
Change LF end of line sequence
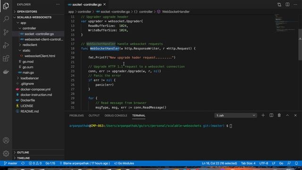274,163
